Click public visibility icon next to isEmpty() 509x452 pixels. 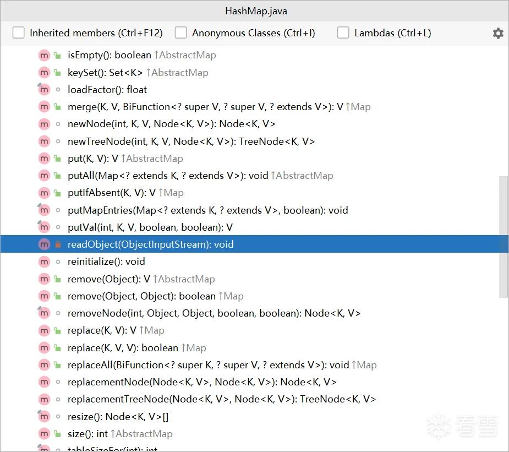57,55
